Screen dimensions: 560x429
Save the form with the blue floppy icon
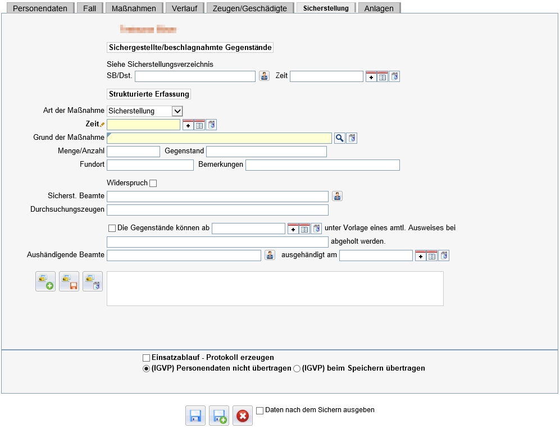tap(195, 416)
